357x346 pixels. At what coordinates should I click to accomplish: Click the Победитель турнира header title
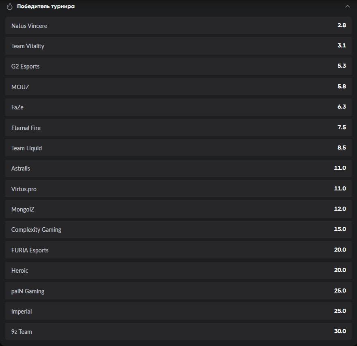coord(46,6)
